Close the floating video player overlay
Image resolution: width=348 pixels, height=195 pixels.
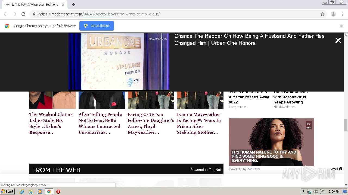[338, 40]
